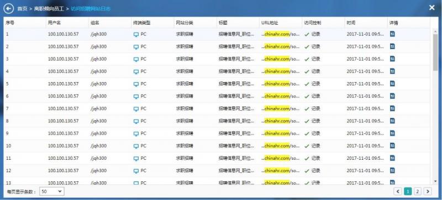Click 用户名 column header
442x200 pixels.
[54, 23]
